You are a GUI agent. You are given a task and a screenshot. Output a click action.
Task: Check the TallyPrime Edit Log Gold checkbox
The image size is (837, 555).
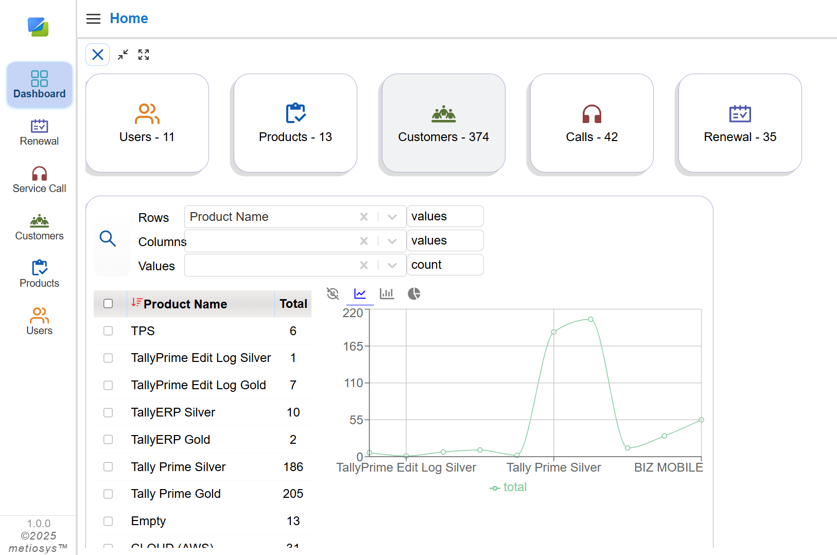point(108,385)
